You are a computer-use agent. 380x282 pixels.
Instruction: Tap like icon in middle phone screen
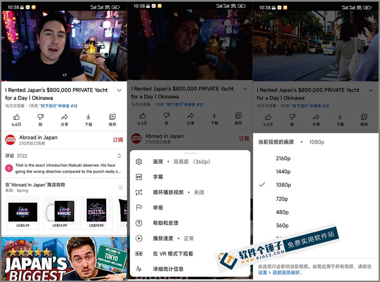pos(142,116)
